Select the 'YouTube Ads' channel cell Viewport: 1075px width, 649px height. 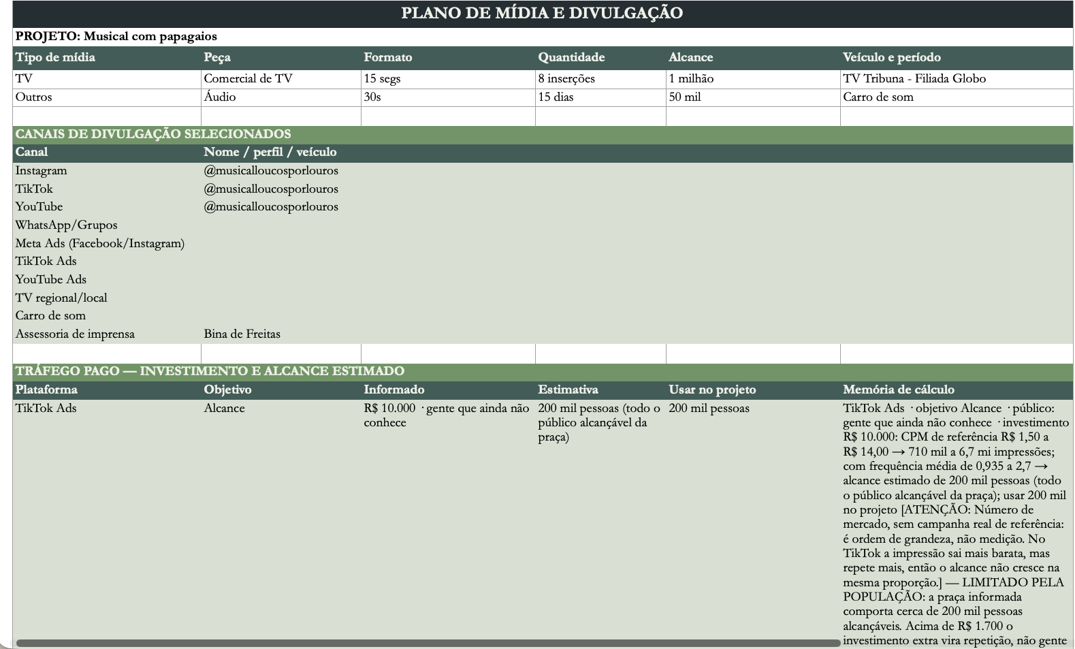[107, 280]
